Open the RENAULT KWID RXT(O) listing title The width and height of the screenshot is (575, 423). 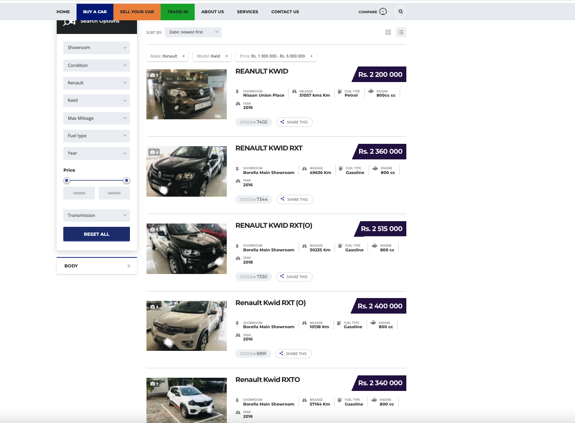274,225
